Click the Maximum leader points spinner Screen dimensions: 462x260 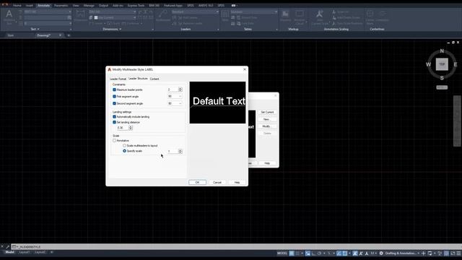pos(180,90)
